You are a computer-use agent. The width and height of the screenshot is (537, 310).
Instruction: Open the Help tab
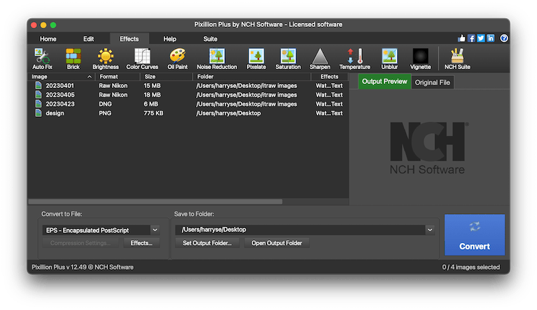point(170,39)
